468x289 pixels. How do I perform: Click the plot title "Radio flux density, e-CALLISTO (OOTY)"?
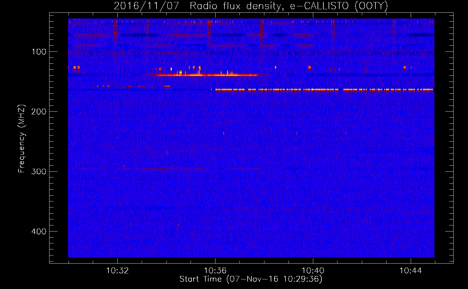[289, 6]
